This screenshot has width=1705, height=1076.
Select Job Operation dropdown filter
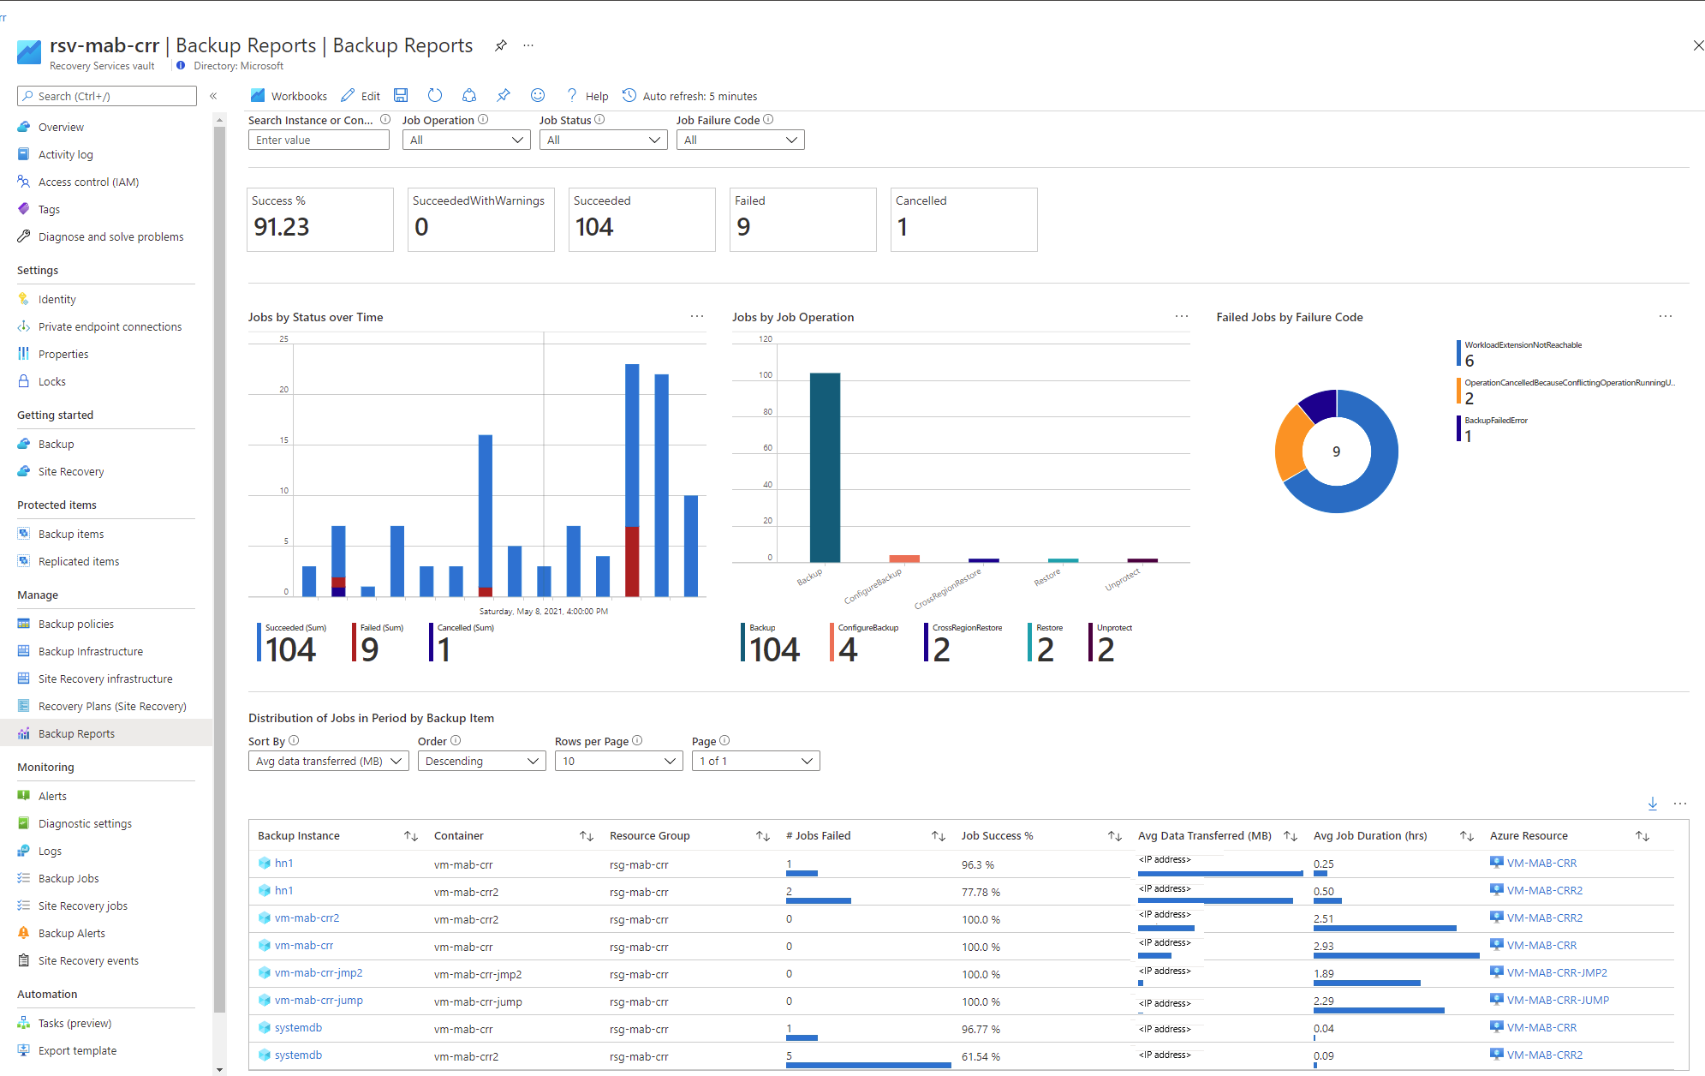(467, 139)
